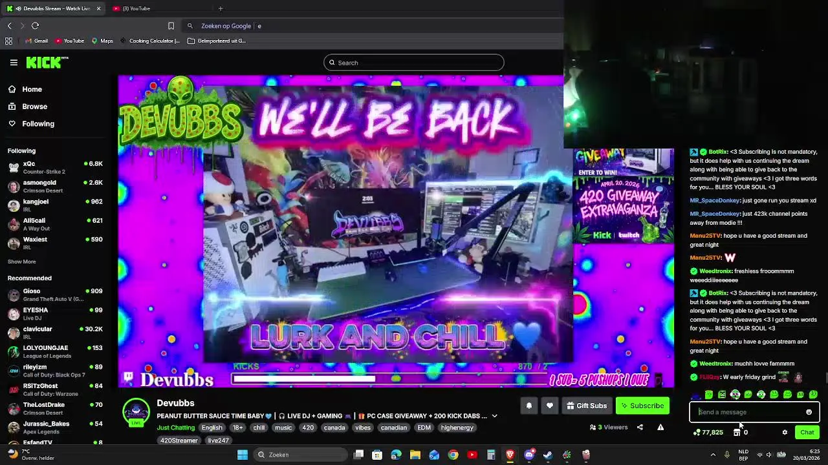Viewport: 828px width, 465px height.
Task: Close the Devubbs Stream browser tab
Action: click(x=98, y=8)
